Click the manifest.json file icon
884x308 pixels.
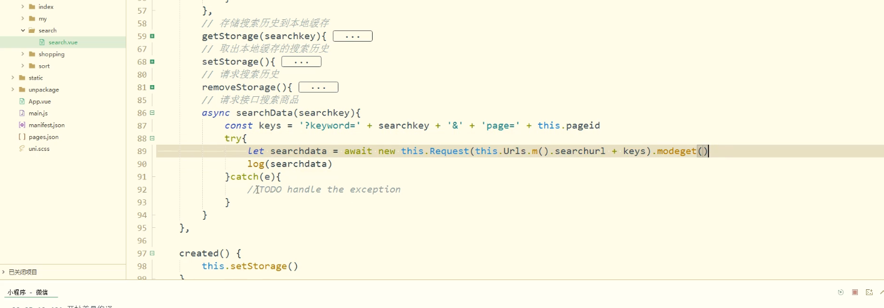[22, 125]
